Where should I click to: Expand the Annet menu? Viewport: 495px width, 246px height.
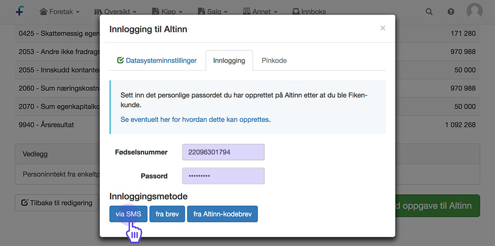[x=260, y=12]
